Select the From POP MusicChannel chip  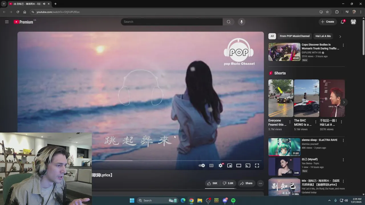tap(295, 36)
